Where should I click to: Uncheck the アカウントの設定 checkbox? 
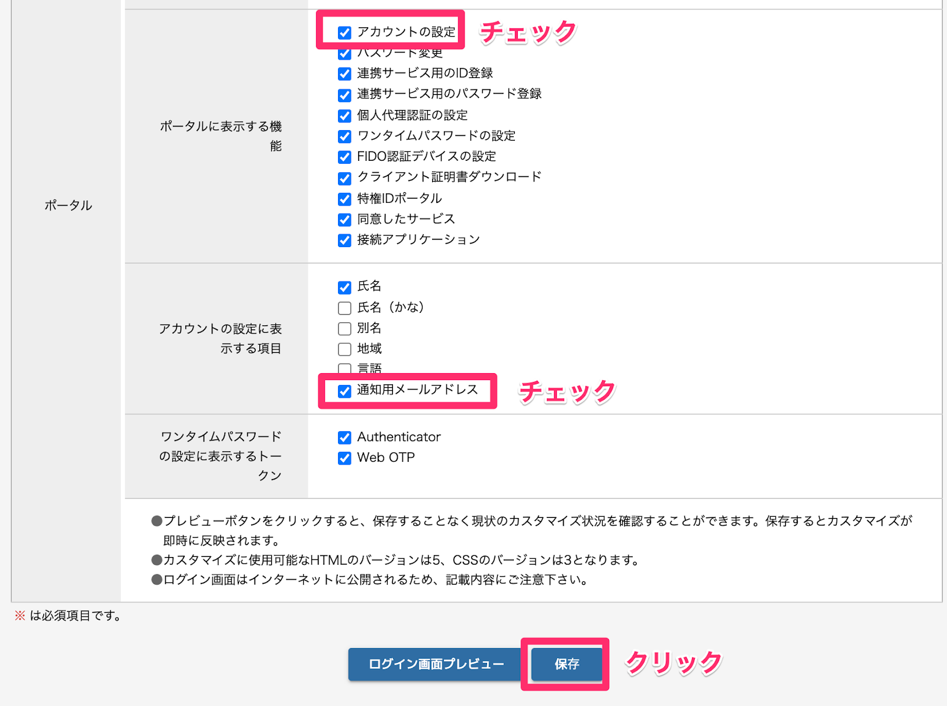pyautogui.click(x=344, y=33)
